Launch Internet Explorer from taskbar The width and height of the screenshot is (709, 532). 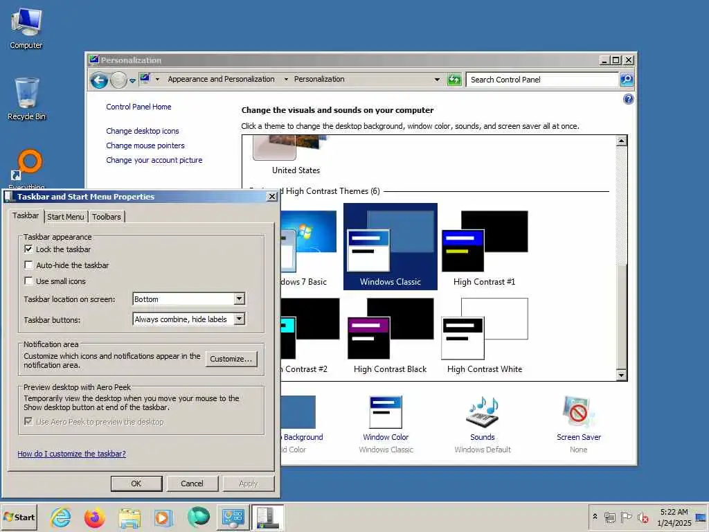pos(61,517)
